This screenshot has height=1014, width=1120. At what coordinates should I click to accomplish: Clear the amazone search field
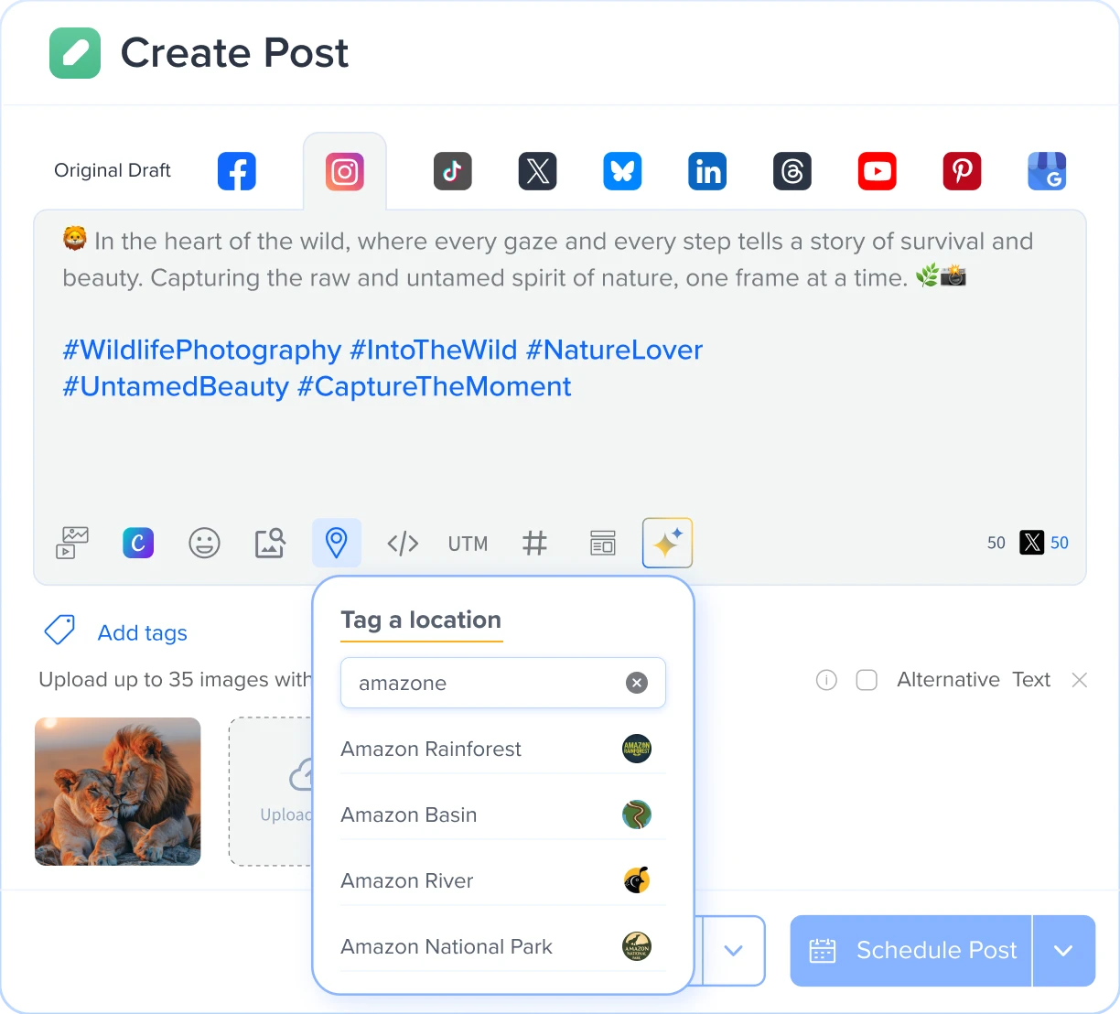637,682
